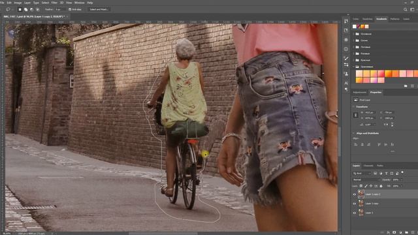Viewport: 418px width, 235px height.
Task: Choose Intersect with selection mode icon
Action: pos(38,9)
